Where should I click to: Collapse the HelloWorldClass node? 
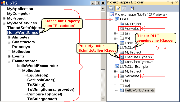click(4, 33)
